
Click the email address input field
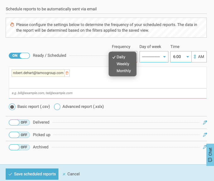click(x=107, y=93)
